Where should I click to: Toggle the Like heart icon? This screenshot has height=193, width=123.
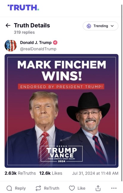coord(72,188)
